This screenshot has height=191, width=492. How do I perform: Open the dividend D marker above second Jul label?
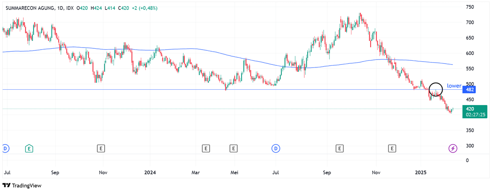[x=276, y=148]
